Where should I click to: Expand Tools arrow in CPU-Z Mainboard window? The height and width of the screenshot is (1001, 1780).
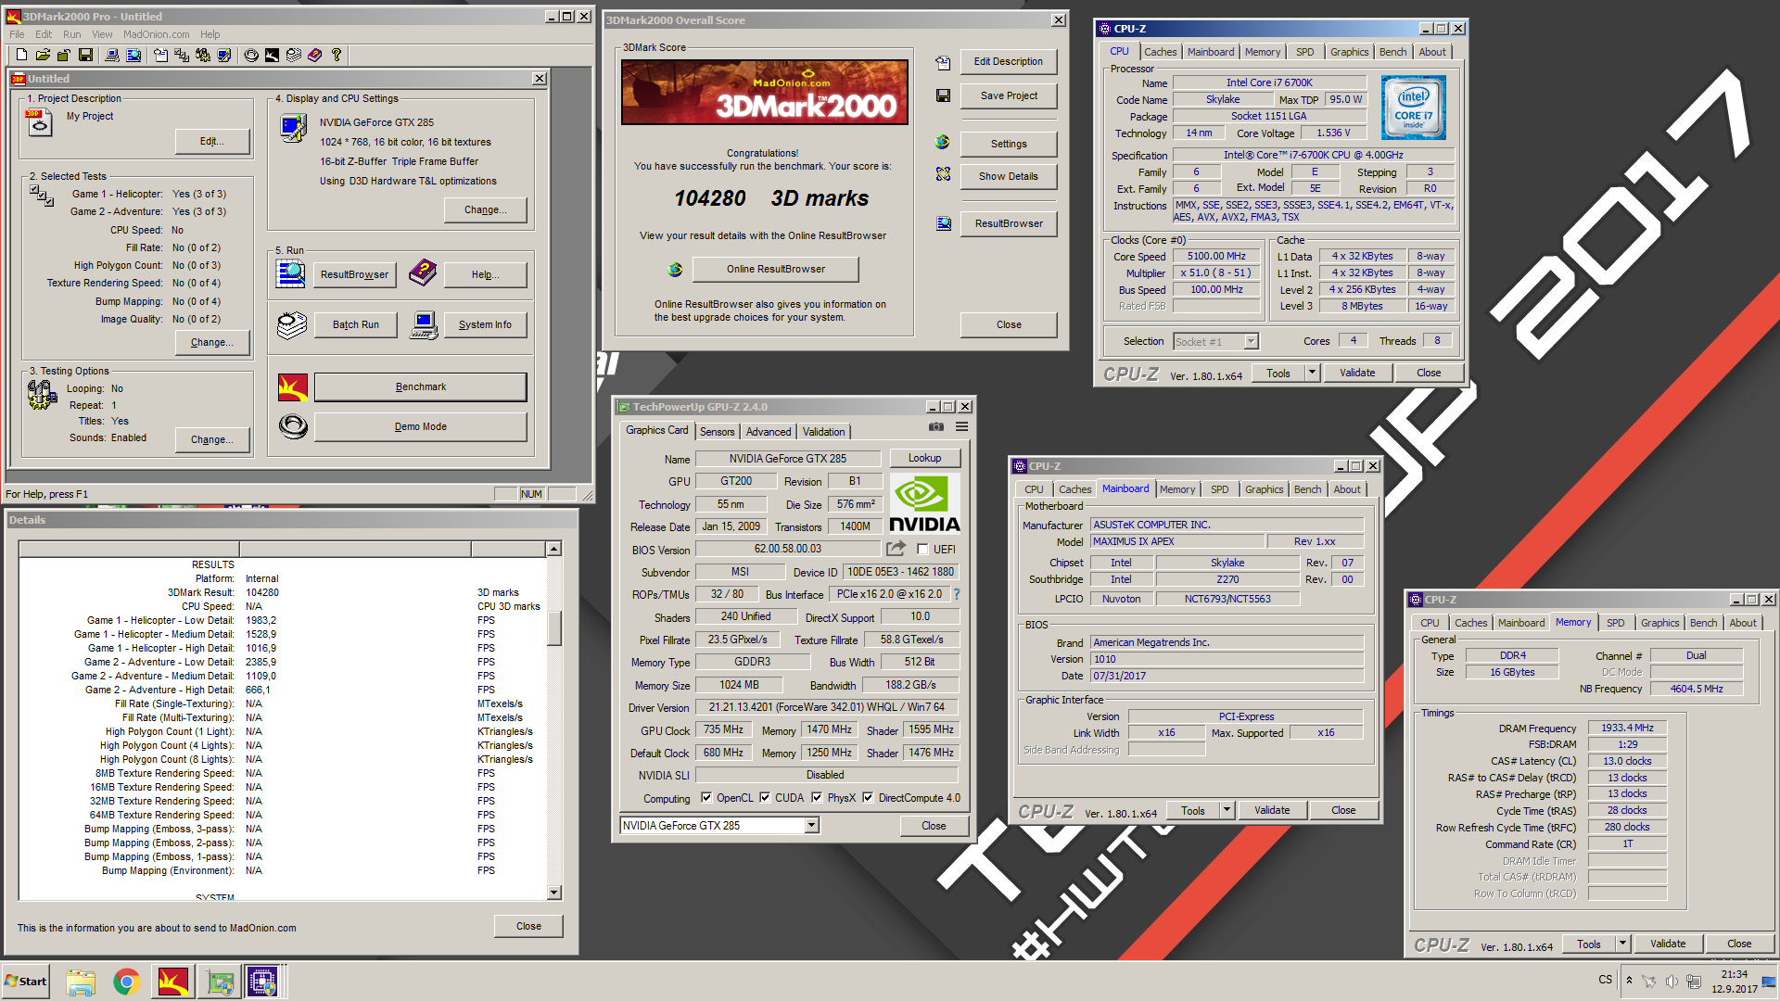click(1226, 810)
